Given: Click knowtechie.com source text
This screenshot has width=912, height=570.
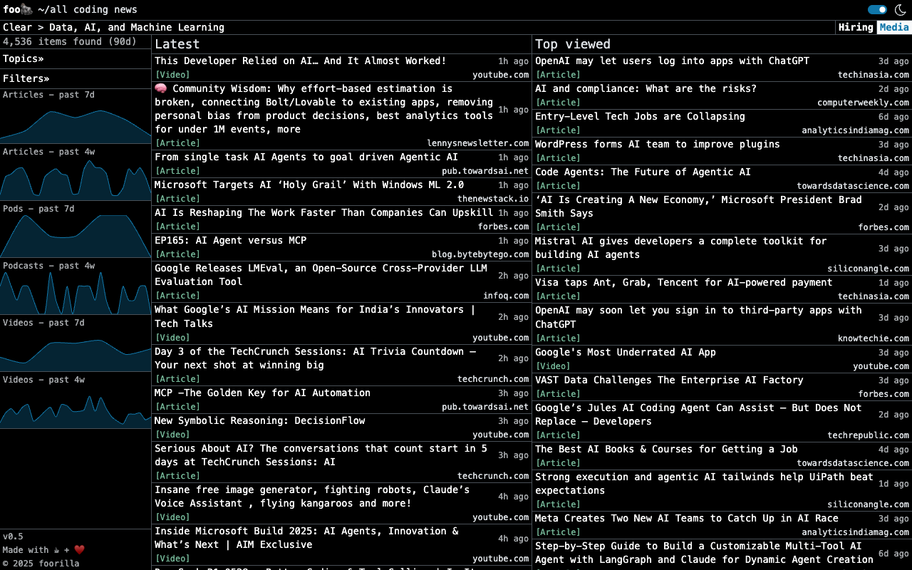Looking at the screenshot, I should (x=873, y=338).
